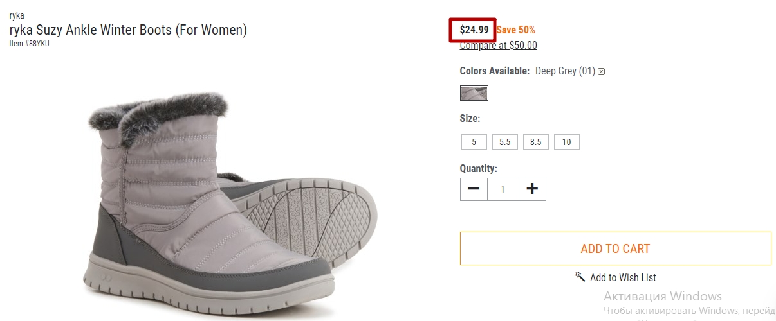This screenshot has width=776, height=321.
Task: Open the ryka brand link above title
Action: pos(17,15)
